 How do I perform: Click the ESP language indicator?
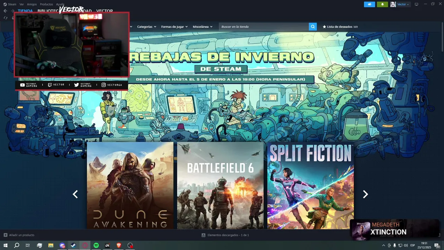tap(413, 245)
